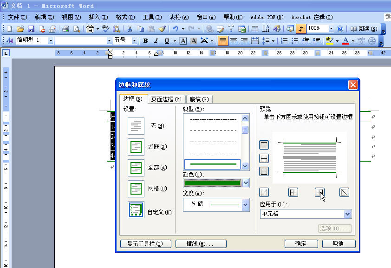The height and width of the screenshot is (268, 391).
Task: Toggle inside horizontal border button in preview
Action: pos(264,158)
